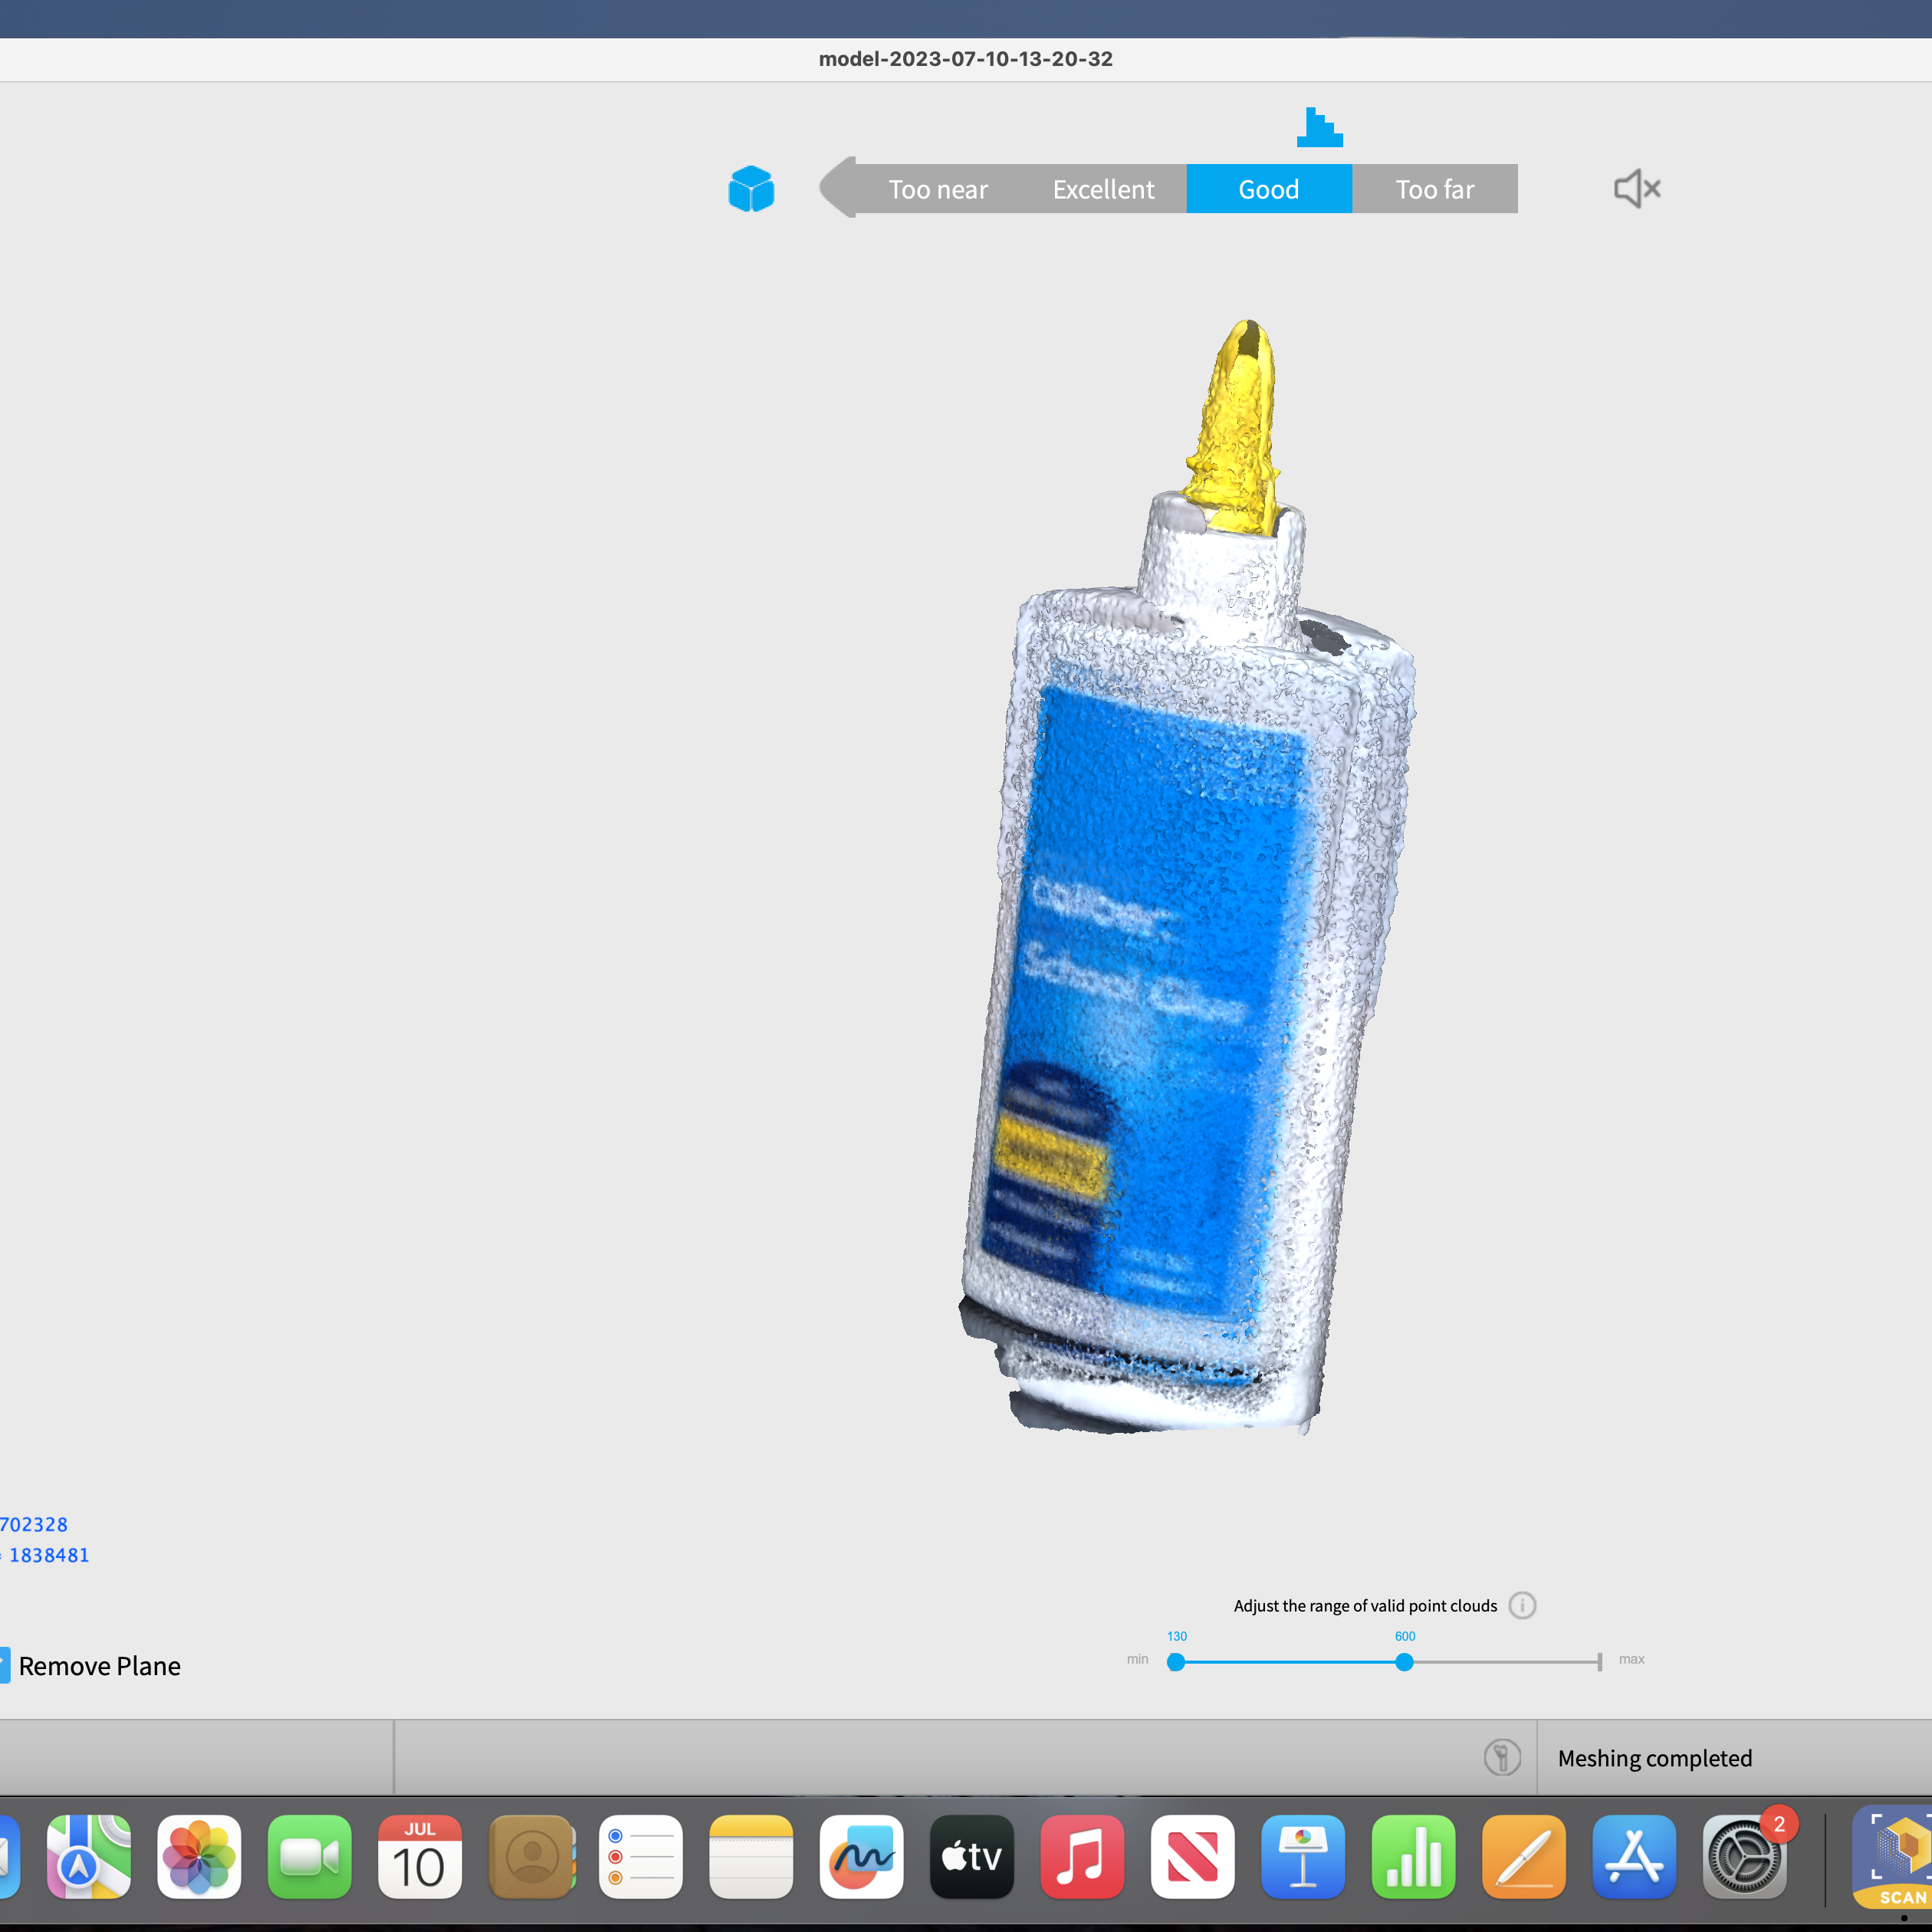The height and width of the screenshot is (1932, 1932).
Task: Click the blue distance histogram indicator
Action: pyautogui.click(x=1319, y=127)
